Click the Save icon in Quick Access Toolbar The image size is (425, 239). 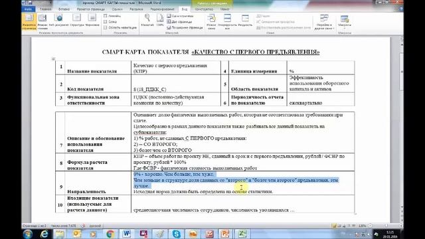pyautogui.click(x=30, y=3)
